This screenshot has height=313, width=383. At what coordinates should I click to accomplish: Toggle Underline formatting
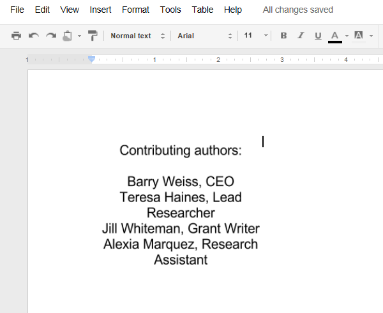pos(318,36)
